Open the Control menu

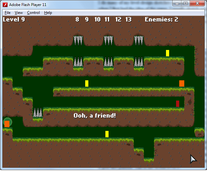point(33,13)
